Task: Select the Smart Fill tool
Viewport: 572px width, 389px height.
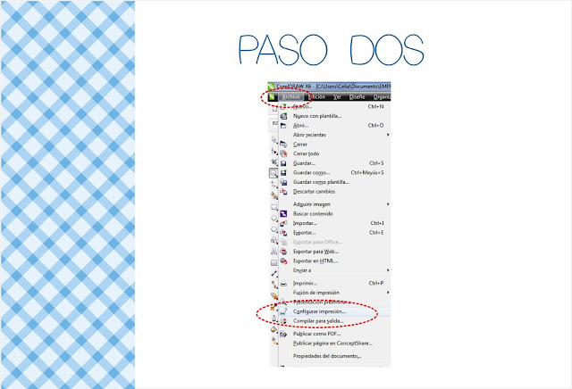Action: [273, 195]
